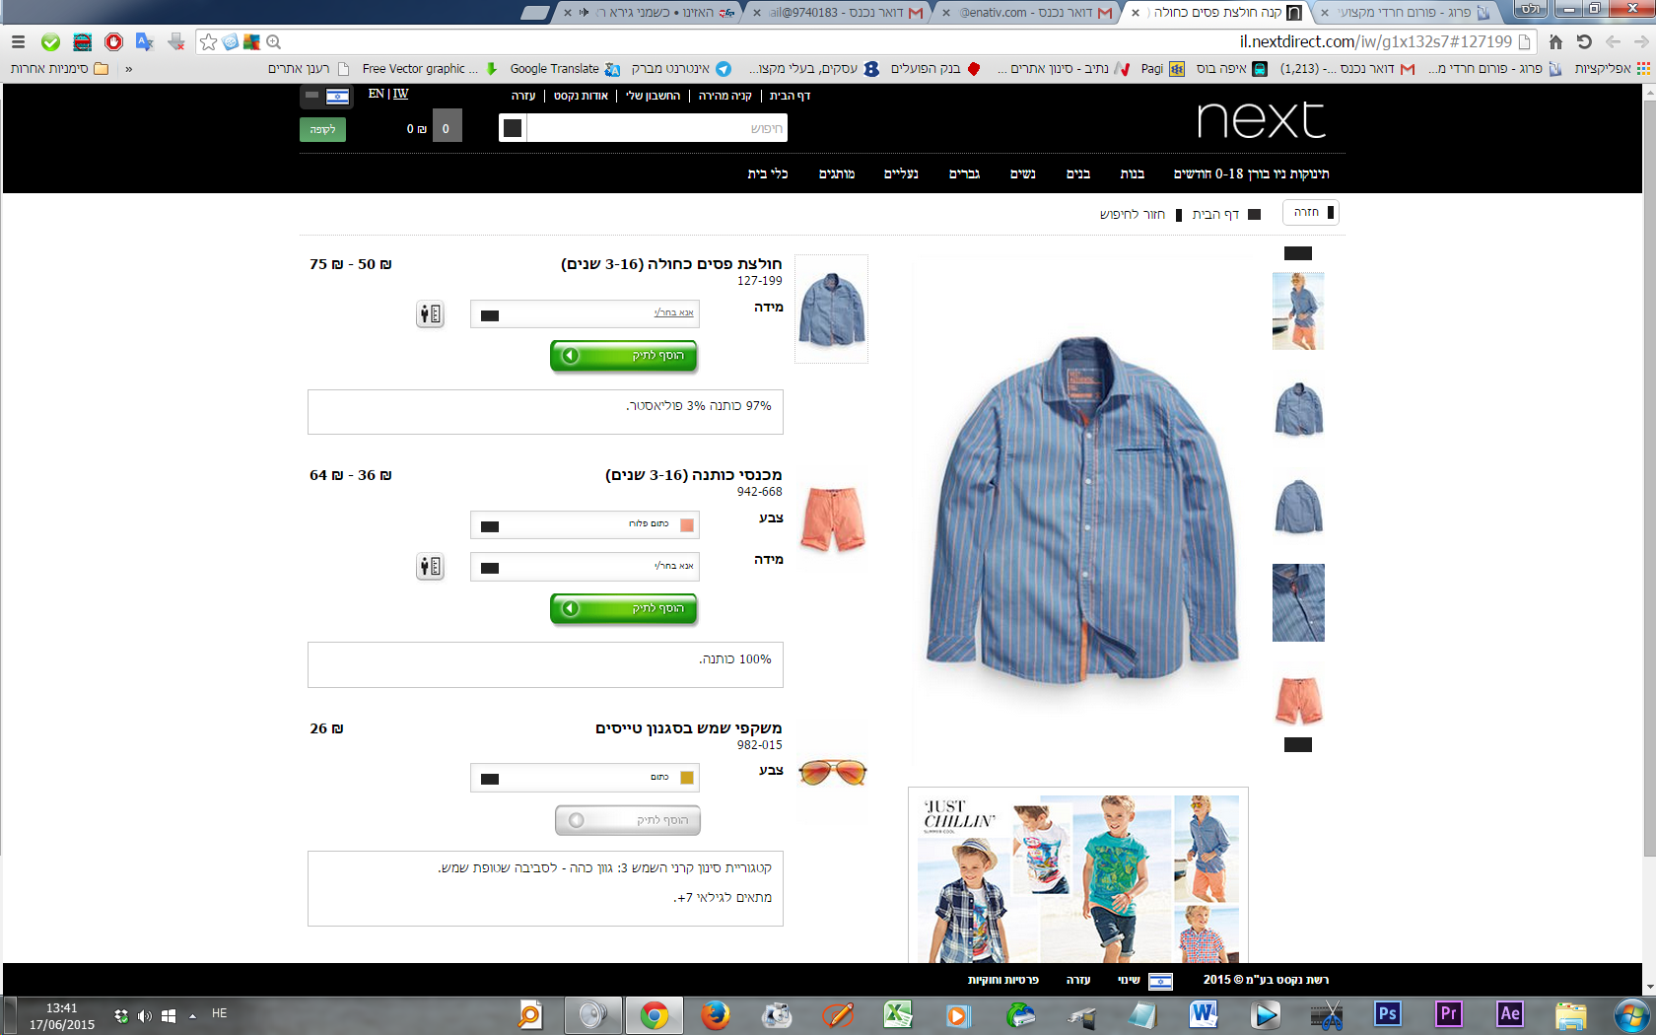Click the Windows Start orb
Viewport: 1656px width, 1035px height.
click(1631, 1014)
